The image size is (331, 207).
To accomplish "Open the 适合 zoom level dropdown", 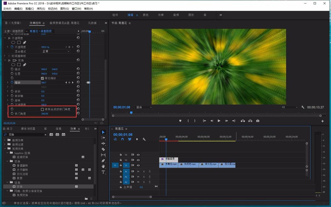I will (x=144, y=107).
